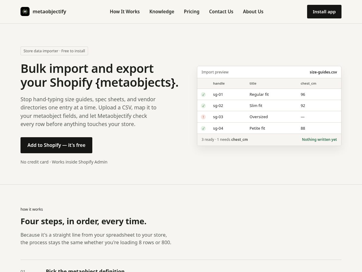The image size is (362, 272).
Task: Click the sg-02 handle cell
Action: 218,105
